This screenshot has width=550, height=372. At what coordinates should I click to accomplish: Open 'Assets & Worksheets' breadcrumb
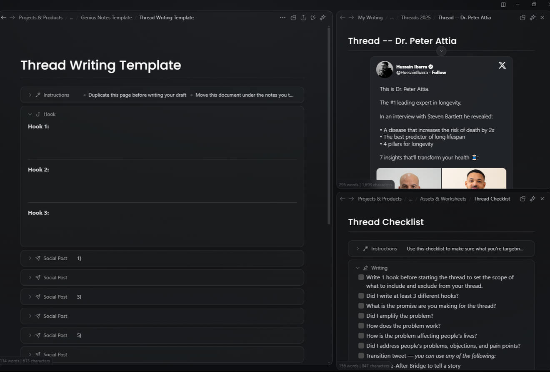point(443,199)
